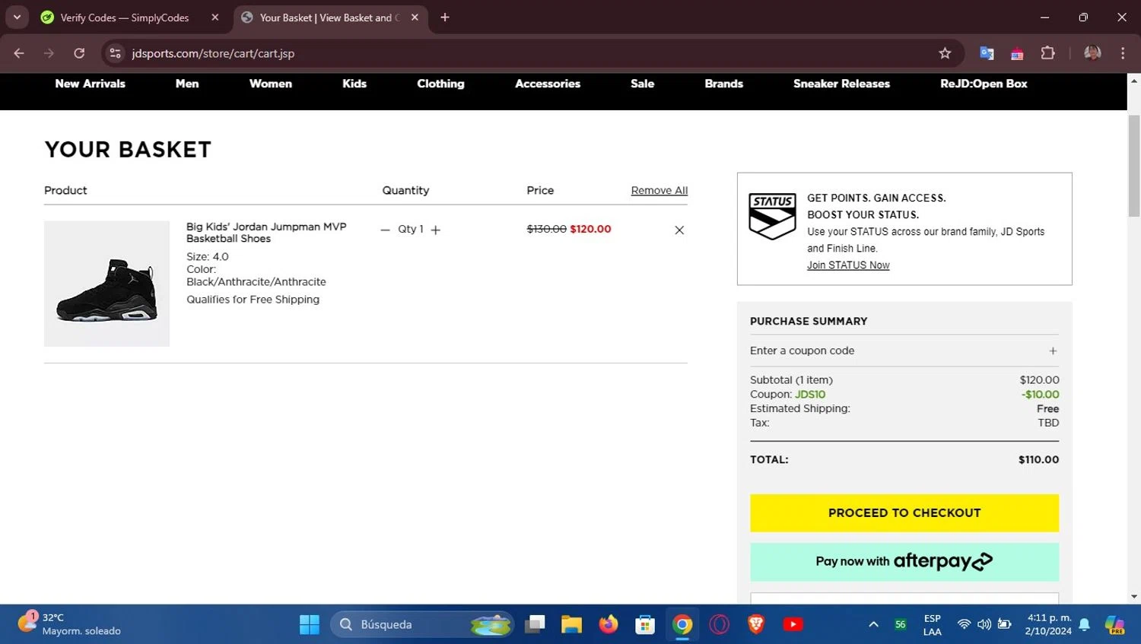Open the Chrome profile avatar
The width and height of the screenshot is (1141, 644).
click(1092, 53)
